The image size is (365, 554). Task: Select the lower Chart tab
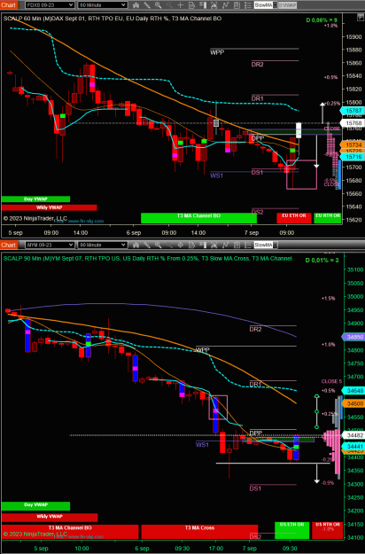click(x=9, y=245)
